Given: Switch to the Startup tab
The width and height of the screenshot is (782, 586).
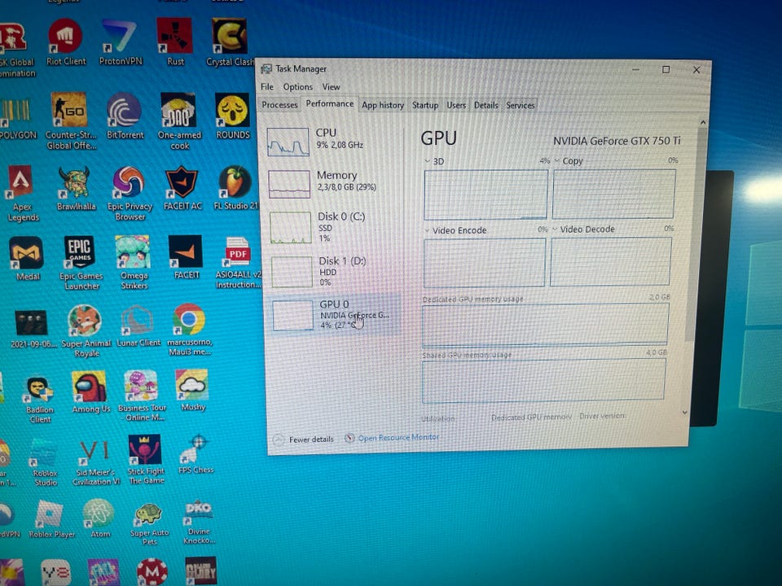Looking at the screenshot, I should pos(425,105).
